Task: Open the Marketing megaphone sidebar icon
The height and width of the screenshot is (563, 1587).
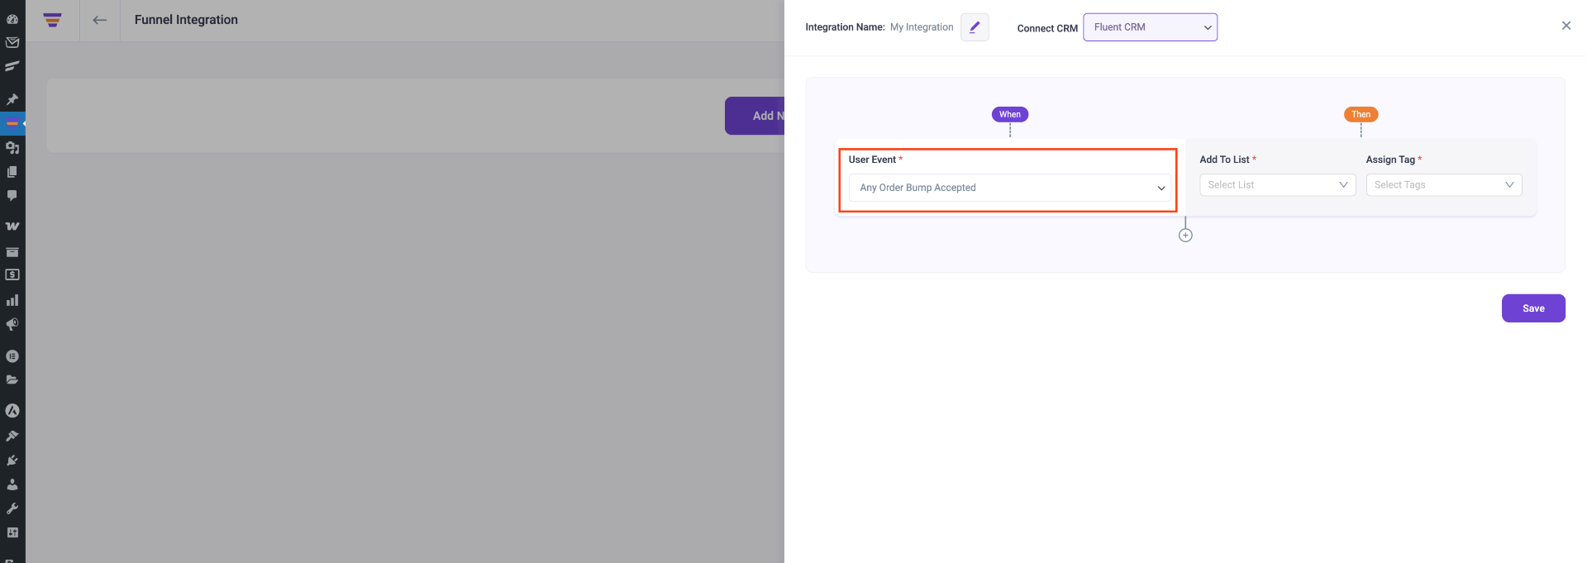Action: [x=12, y=324]
